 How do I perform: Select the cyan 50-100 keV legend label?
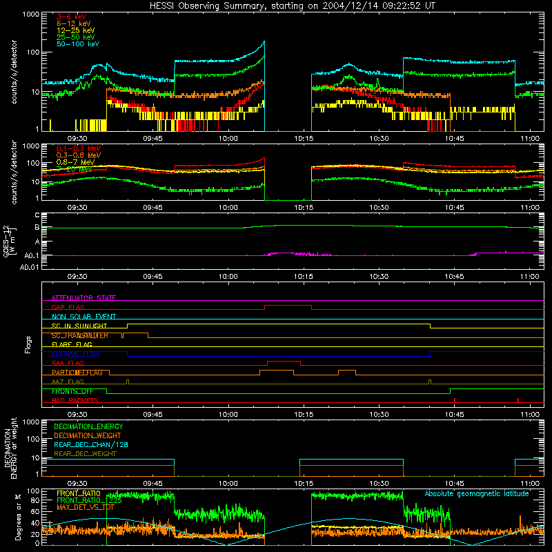click(x=78, y=44)
